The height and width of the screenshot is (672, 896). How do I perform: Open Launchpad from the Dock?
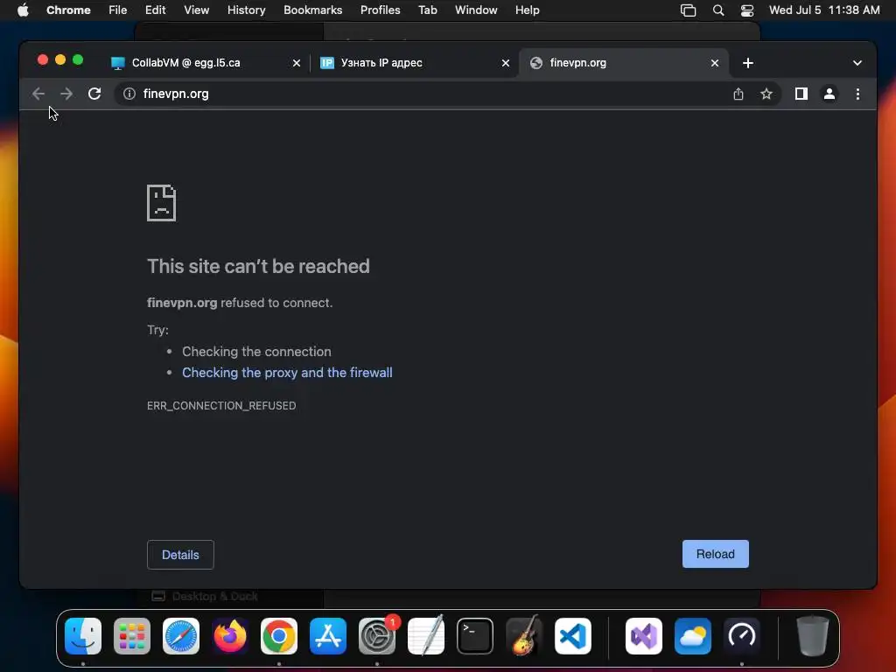(132, 636)
